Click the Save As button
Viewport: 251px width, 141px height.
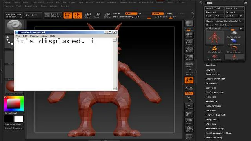[234, 8]
